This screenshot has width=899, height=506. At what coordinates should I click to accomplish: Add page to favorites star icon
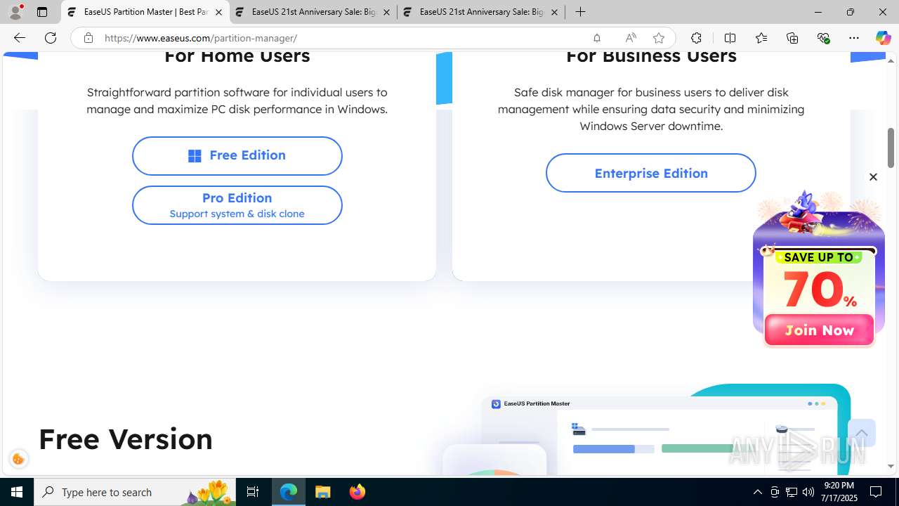[659, 38]
